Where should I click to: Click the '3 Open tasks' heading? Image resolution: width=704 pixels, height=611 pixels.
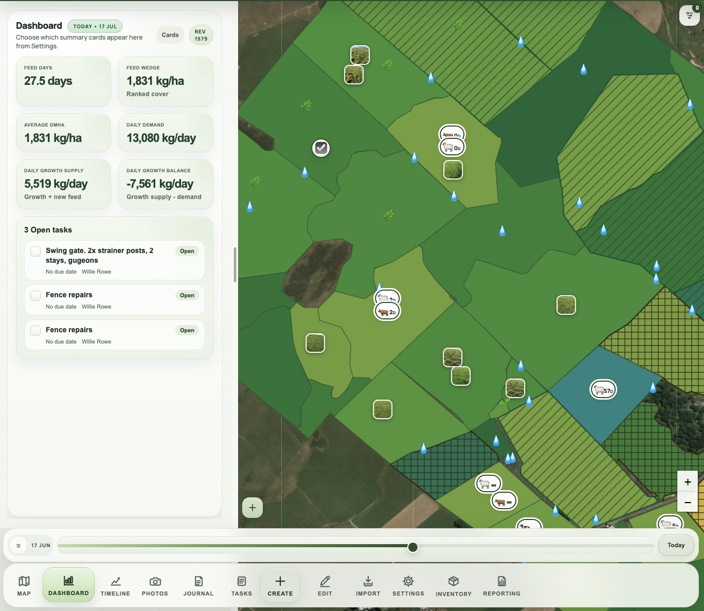pos(48,230)
